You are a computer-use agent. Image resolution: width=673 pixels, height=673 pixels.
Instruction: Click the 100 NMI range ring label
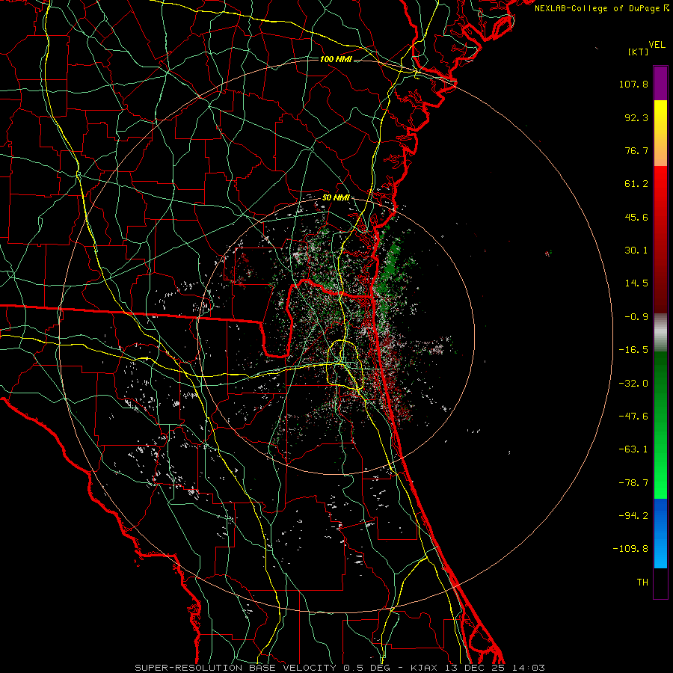336,59
